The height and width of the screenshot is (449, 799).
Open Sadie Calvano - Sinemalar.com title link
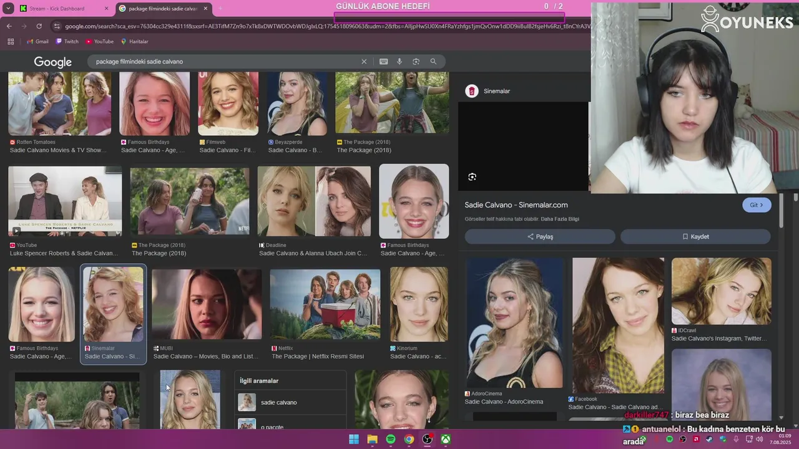coord(516,205)
